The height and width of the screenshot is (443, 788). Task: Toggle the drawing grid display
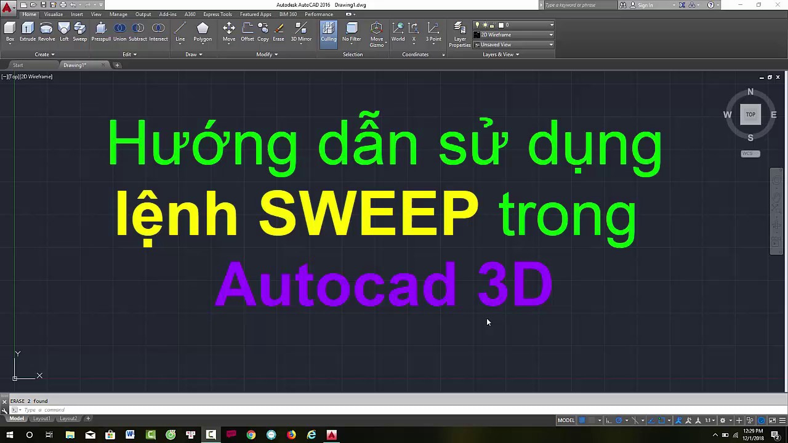(582, 420)
